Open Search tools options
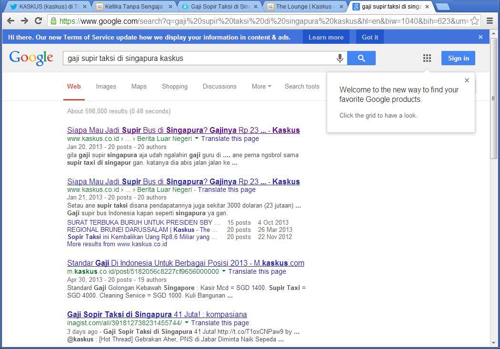This screenshot has width=500, height=349. (302, 86)
